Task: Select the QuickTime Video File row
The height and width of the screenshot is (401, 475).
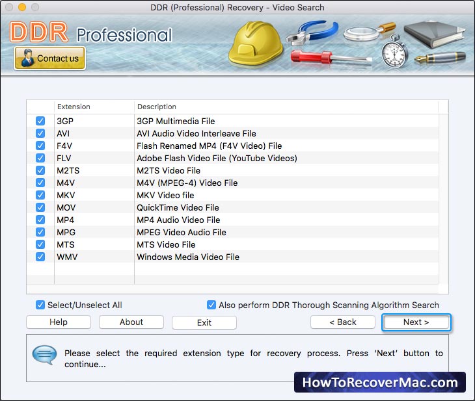Action: (x=233, y=207)
